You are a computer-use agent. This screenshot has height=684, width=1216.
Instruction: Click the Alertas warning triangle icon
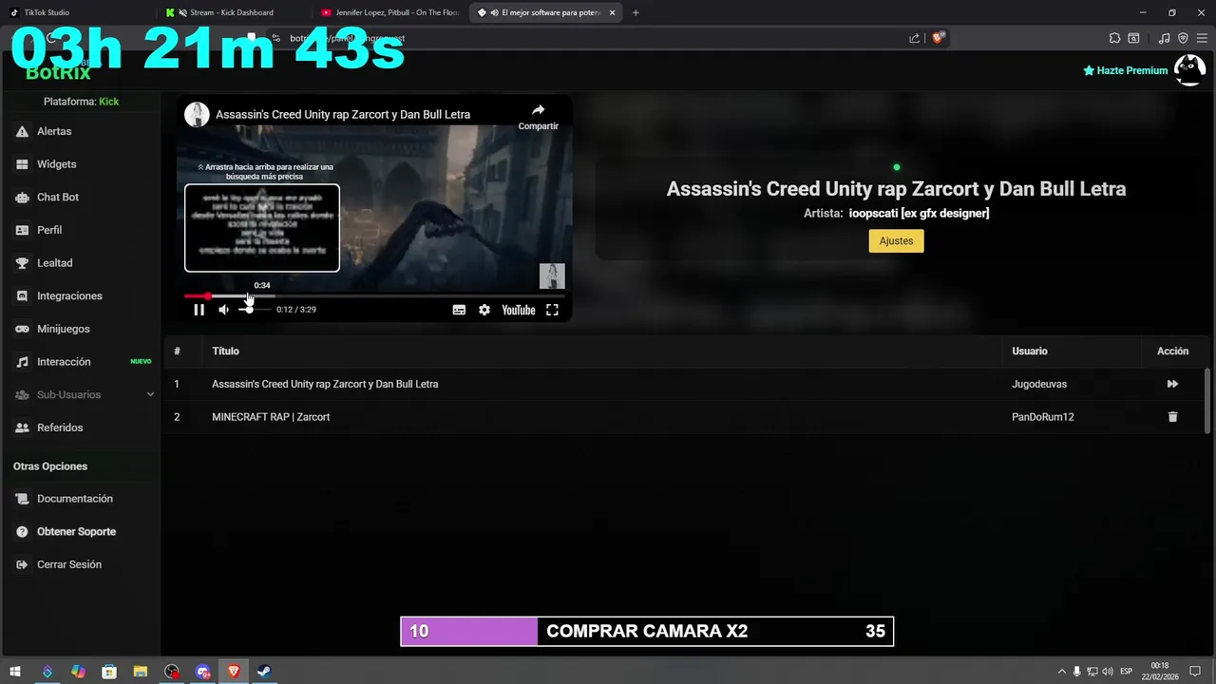(22, 131)
